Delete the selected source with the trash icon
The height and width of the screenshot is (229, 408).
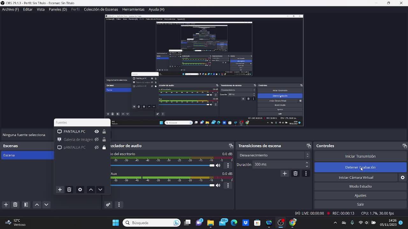pyautogui.click(x=69, y=190)
